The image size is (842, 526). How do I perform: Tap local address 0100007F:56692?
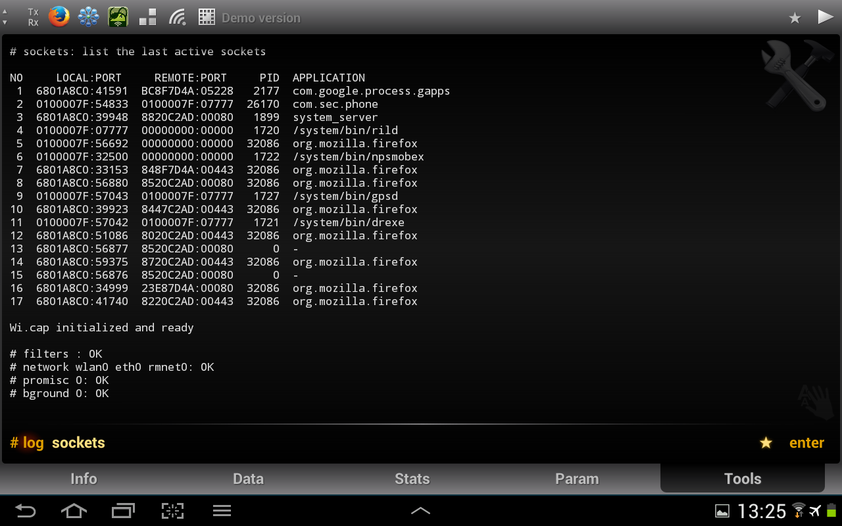(x=82, y=143)
